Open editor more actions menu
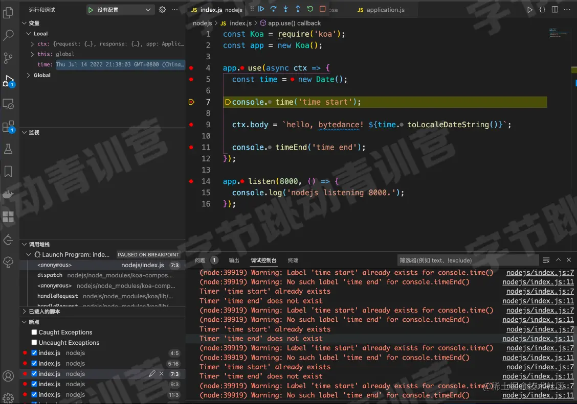The image size is (577, 404). click(567, 10)
